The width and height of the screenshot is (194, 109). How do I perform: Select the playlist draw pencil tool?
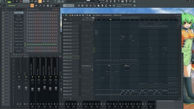tap(70, 15)
